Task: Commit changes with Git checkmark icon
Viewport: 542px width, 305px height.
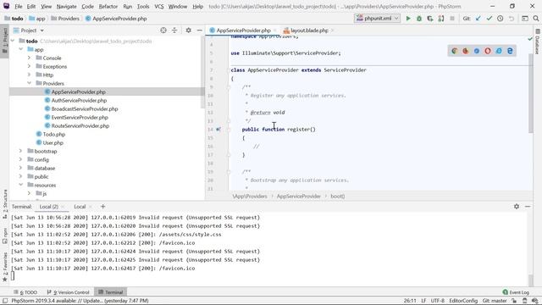Action: pos(489,19)
